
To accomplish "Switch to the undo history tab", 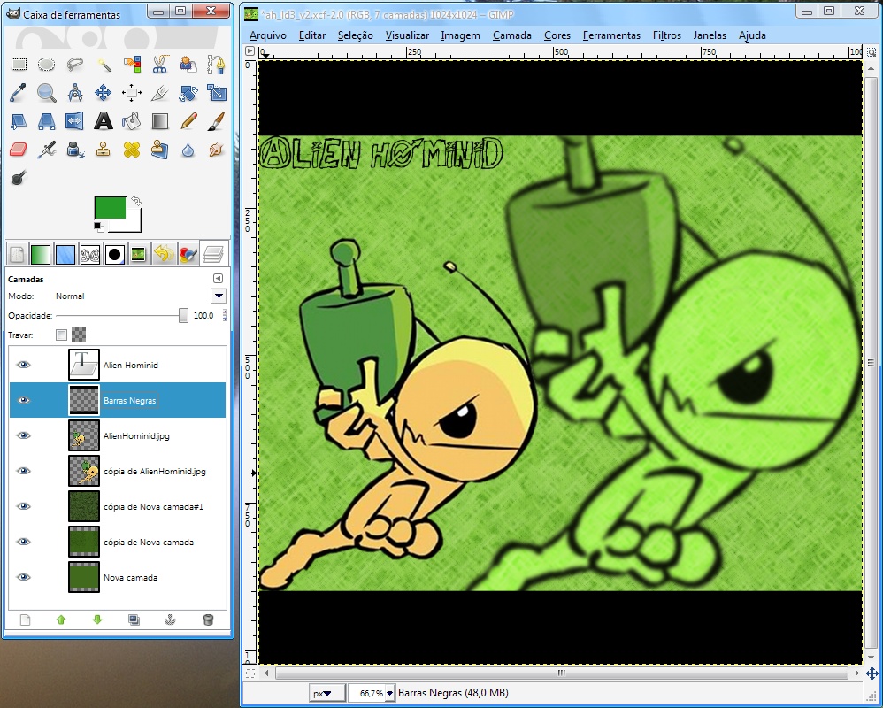I will tap(164, 255).
